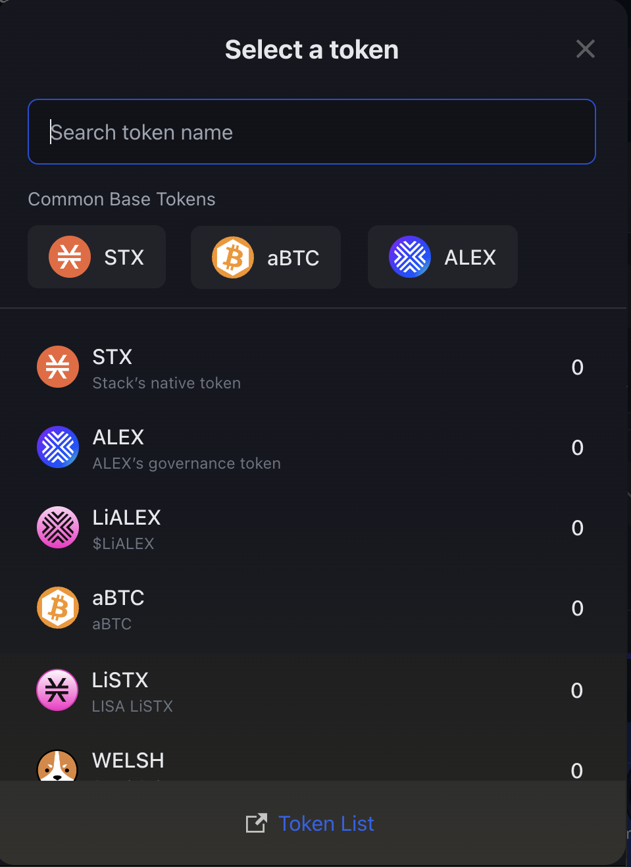The image size is (631, 867).
Task: Select the aBTC row balance value
Action: 578,608
